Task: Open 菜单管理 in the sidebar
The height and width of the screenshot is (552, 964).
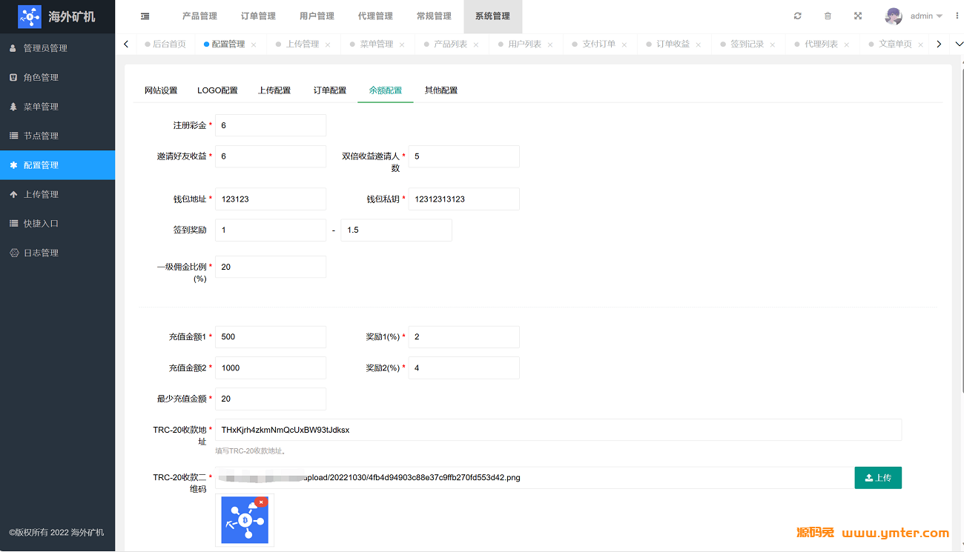Action: [57, 107]
